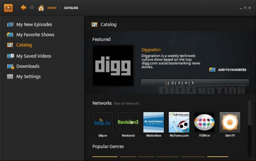The width and height of the screenshot is (256, 161).
Task: Open the MyToons.com network thumbnail
Action: 179,122
